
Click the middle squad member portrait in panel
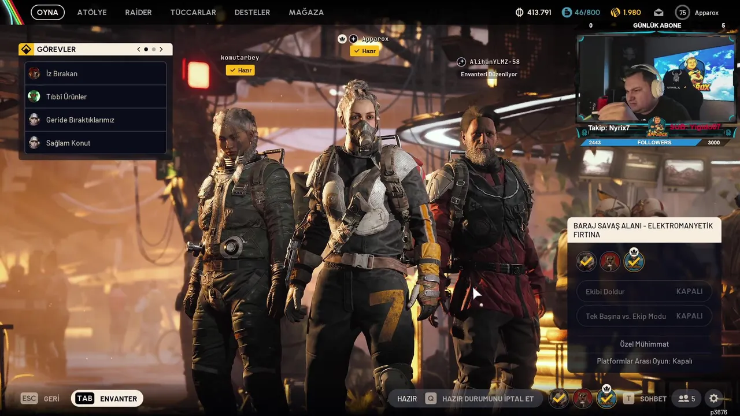[x=610, y=262]
